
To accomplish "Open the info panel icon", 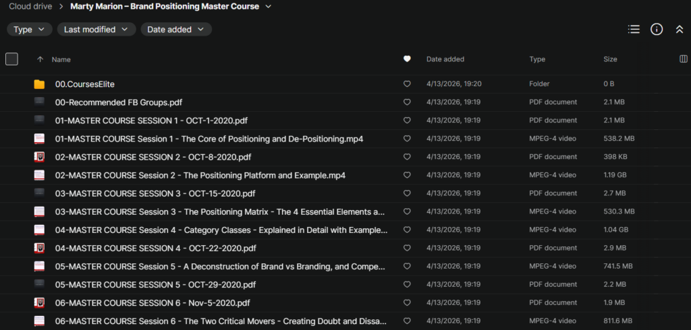I will pyautogui.click(x=656, y=30).
